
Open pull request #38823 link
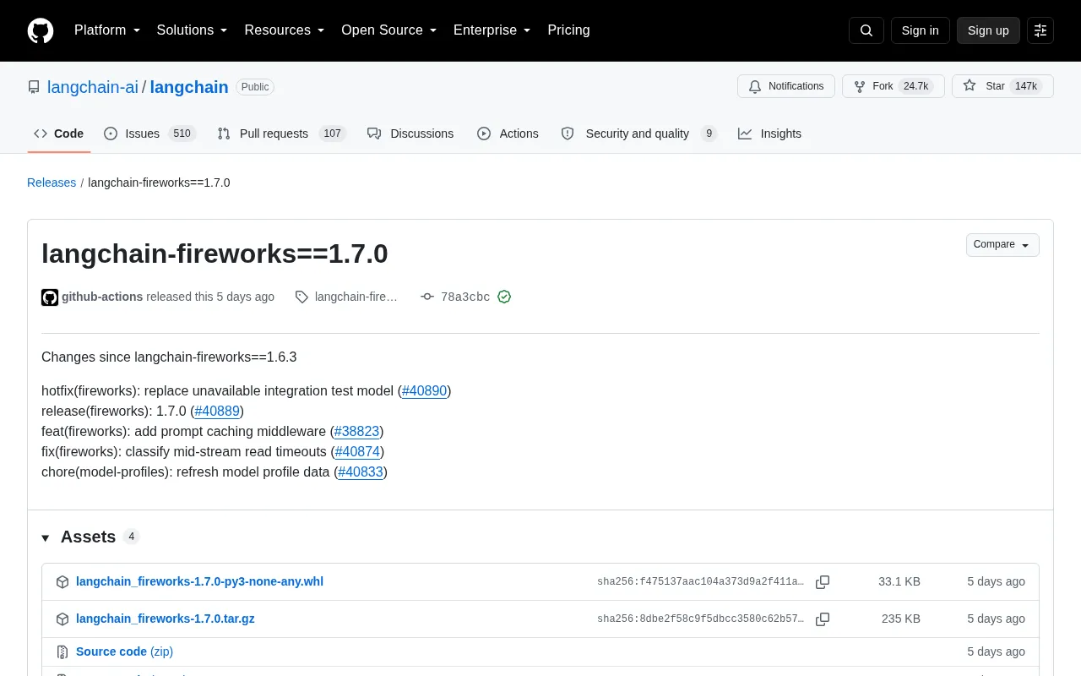click(x=356, y=432)
